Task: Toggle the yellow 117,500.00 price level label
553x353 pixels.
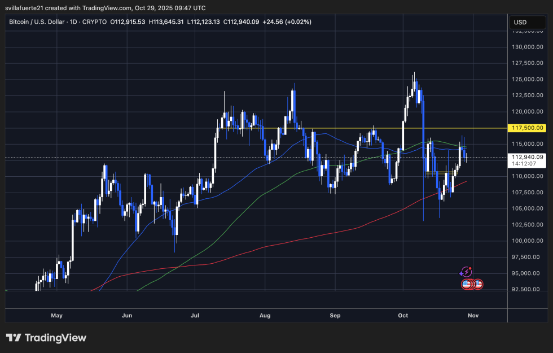Action: [x=526, y=128]
